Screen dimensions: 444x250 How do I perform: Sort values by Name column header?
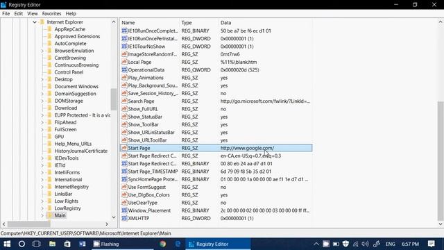pos(150,23)
